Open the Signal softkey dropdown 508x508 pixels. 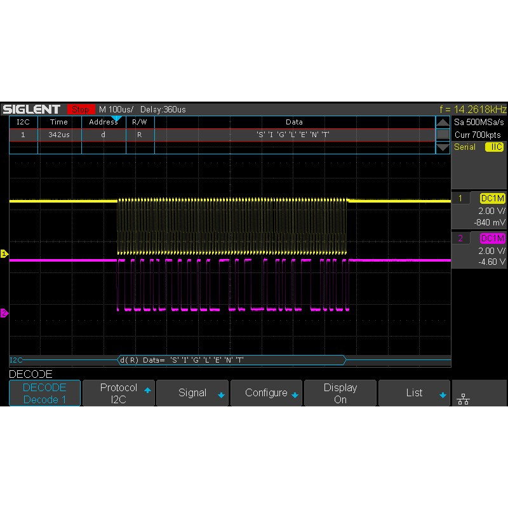pyautogui.click(x=192, y=392)
